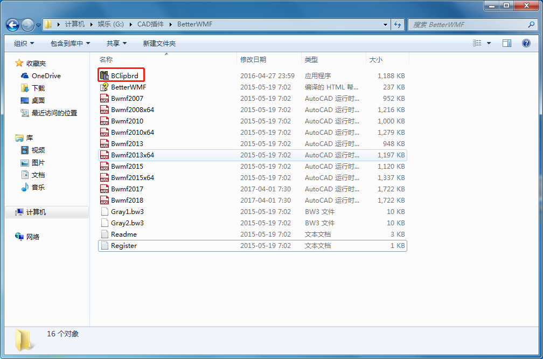Click the 1,337 KB size cell
Screen dimensions: 543x359
pyautogui.click(x=391, y=177)
